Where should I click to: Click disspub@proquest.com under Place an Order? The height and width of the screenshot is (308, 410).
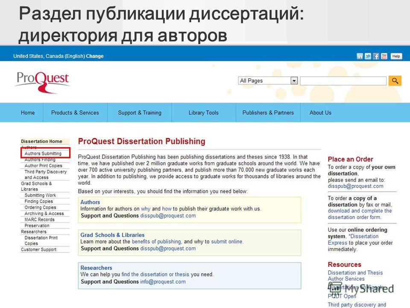click(356, 186)
